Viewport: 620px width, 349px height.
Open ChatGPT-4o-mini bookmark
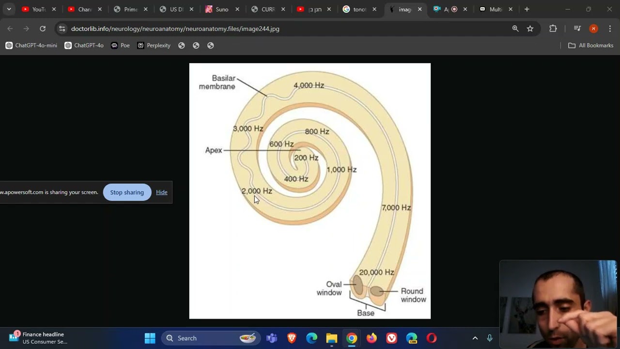pyautogui.click(x=31, y=45)
